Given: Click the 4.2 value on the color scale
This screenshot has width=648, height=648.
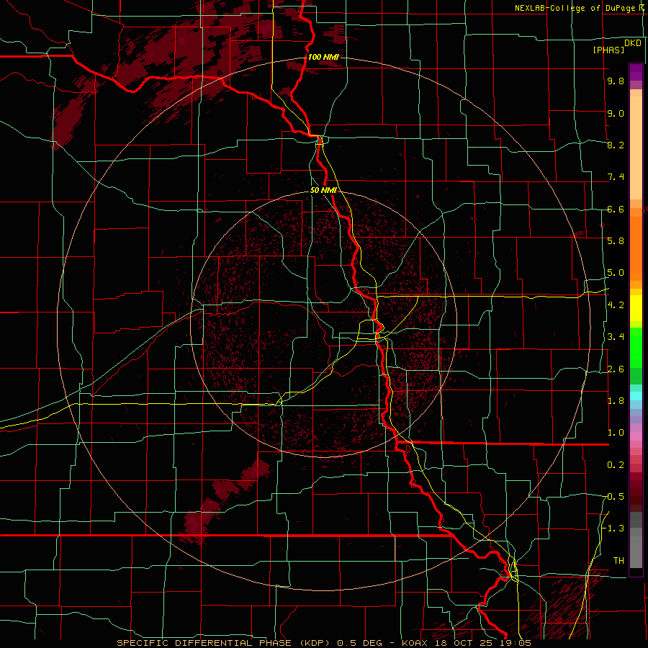Looking at the screenshot, I should tap(616, 305).
